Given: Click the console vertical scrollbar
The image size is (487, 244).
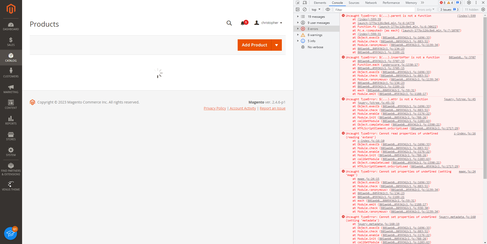Looking at the screenshot, I should pos(485,96).
